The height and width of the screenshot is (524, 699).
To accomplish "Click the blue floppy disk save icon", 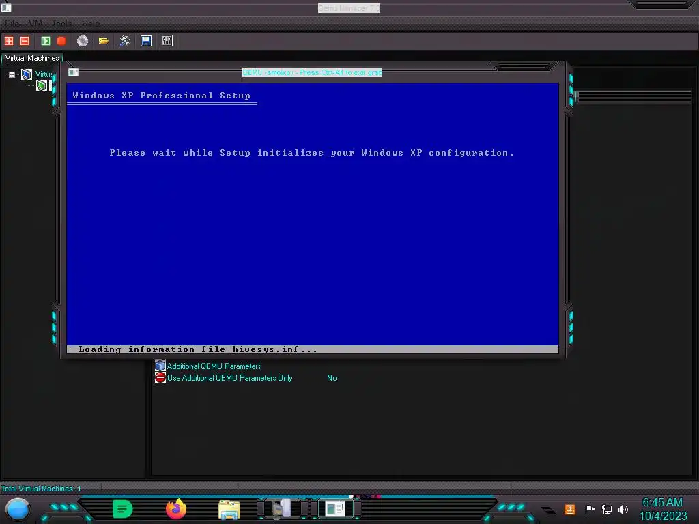I will pos(146,41).
